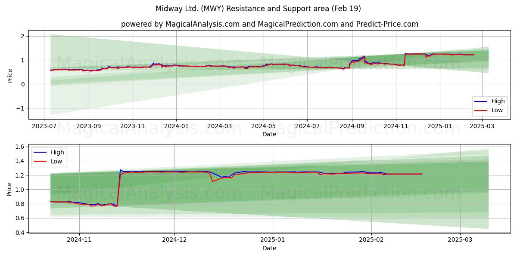Click the '2024-05' x-axis label on top chart
The image size is (517, 258).
coord(264,127)
